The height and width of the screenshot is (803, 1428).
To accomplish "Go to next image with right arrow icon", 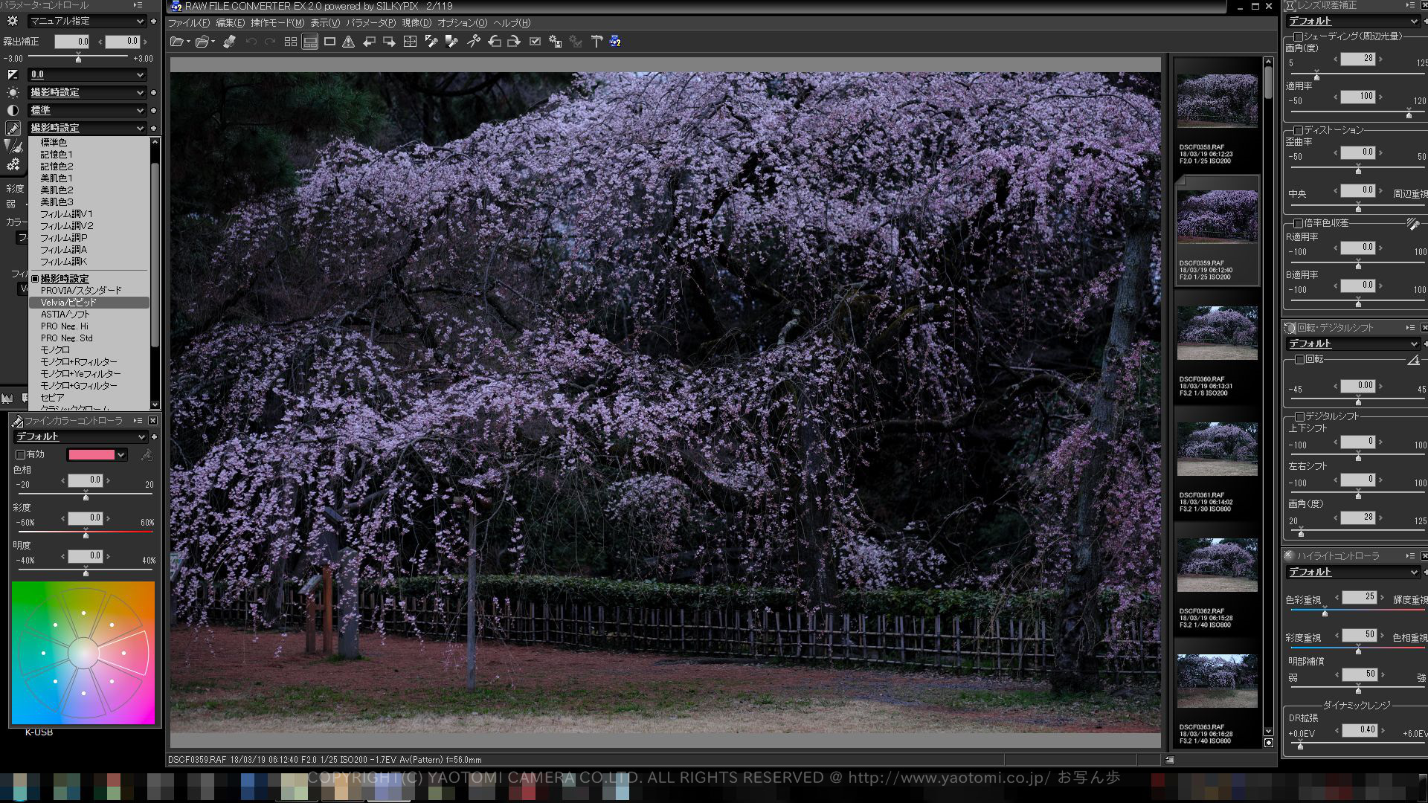I will [x=389, y=42].
